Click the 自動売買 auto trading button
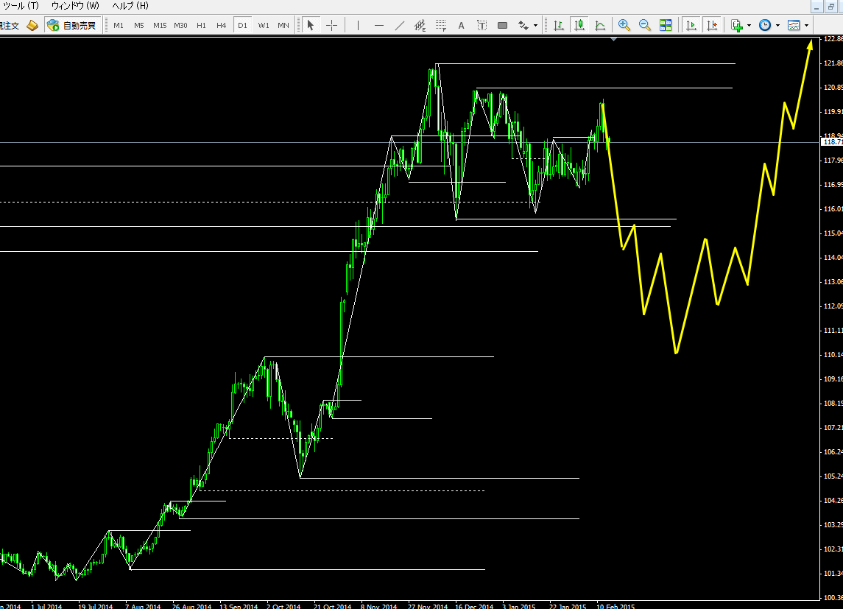This screenshot has width=843, height=609. click(x=71, y=25)
